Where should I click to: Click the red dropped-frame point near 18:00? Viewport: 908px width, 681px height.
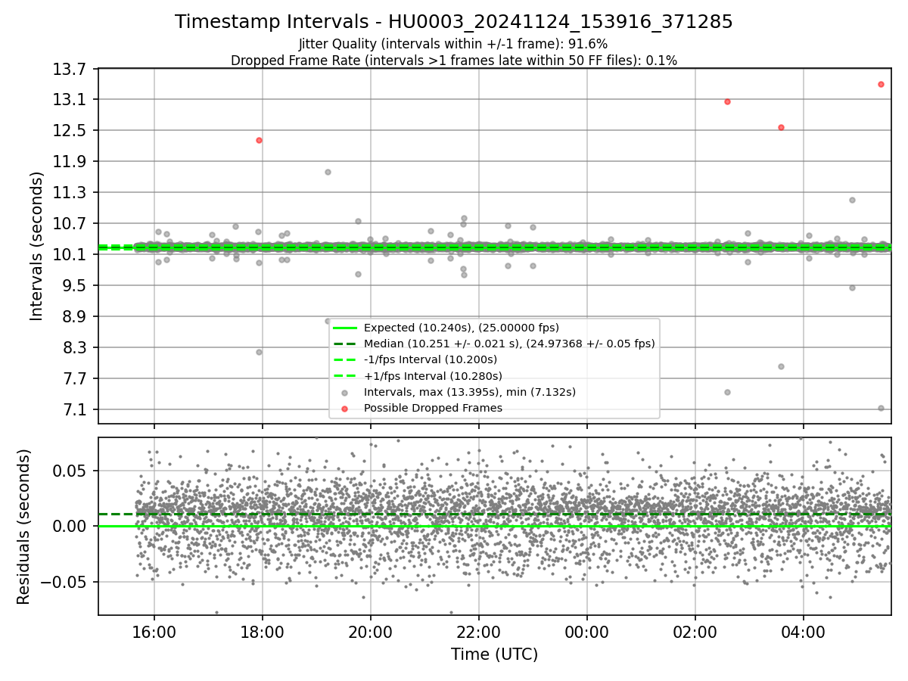coord(259,140)
